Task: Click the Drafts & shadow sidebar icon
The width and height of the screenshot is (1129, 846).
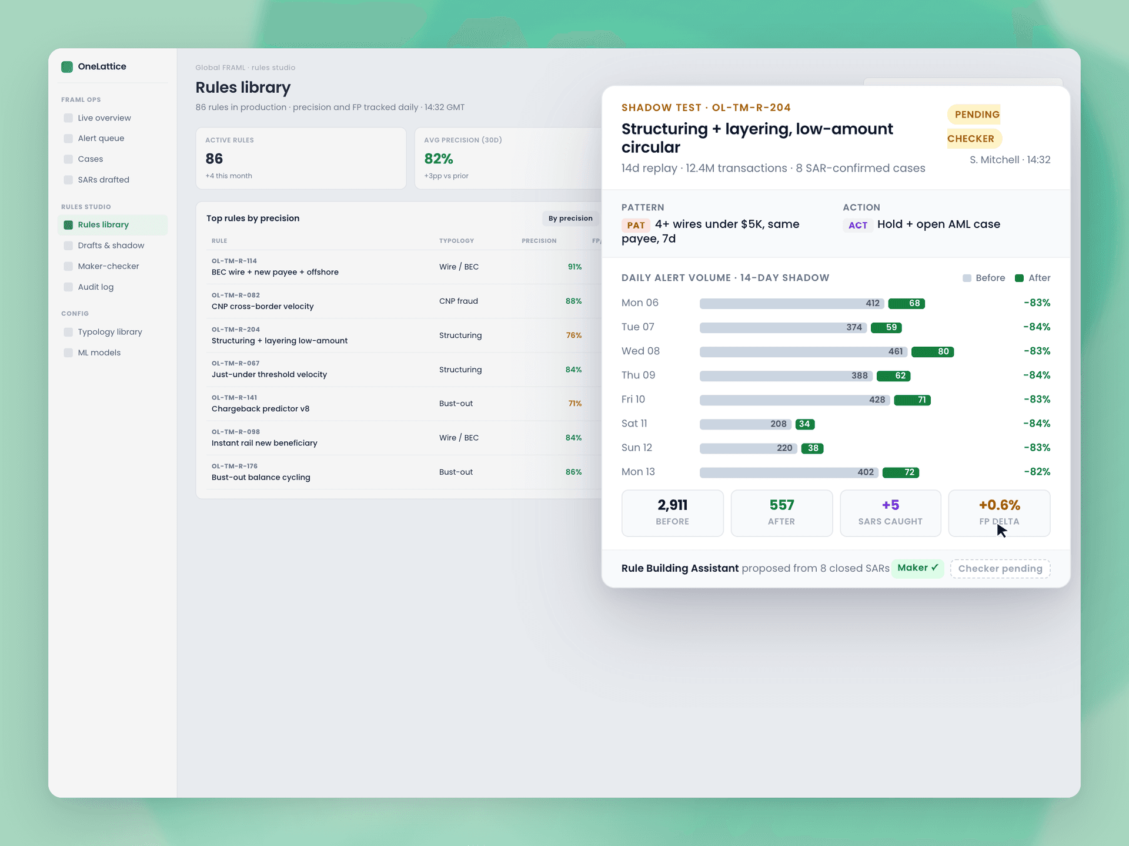Action: [x=68, y=246]
